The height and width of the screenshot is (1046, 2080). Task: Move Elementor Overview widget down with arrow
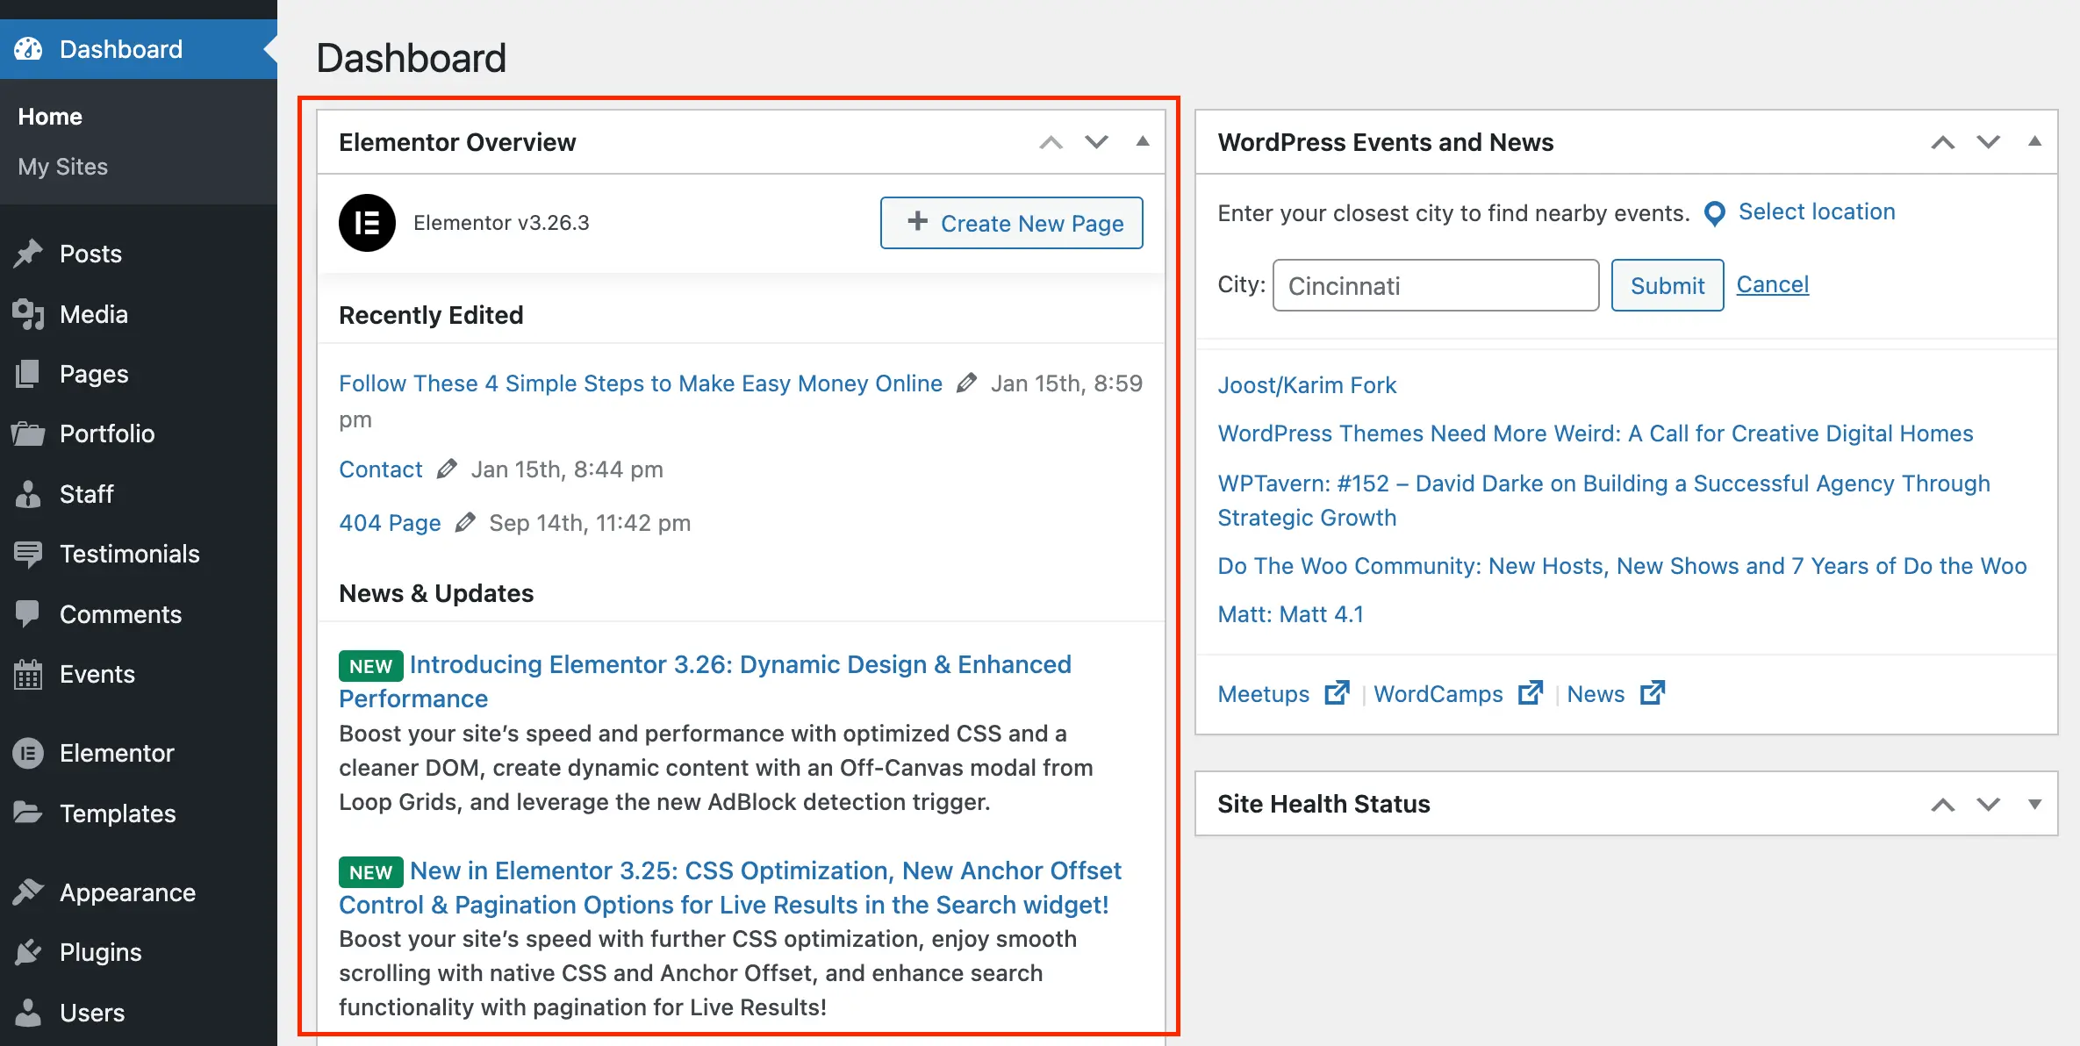[x=1096, y=142]
